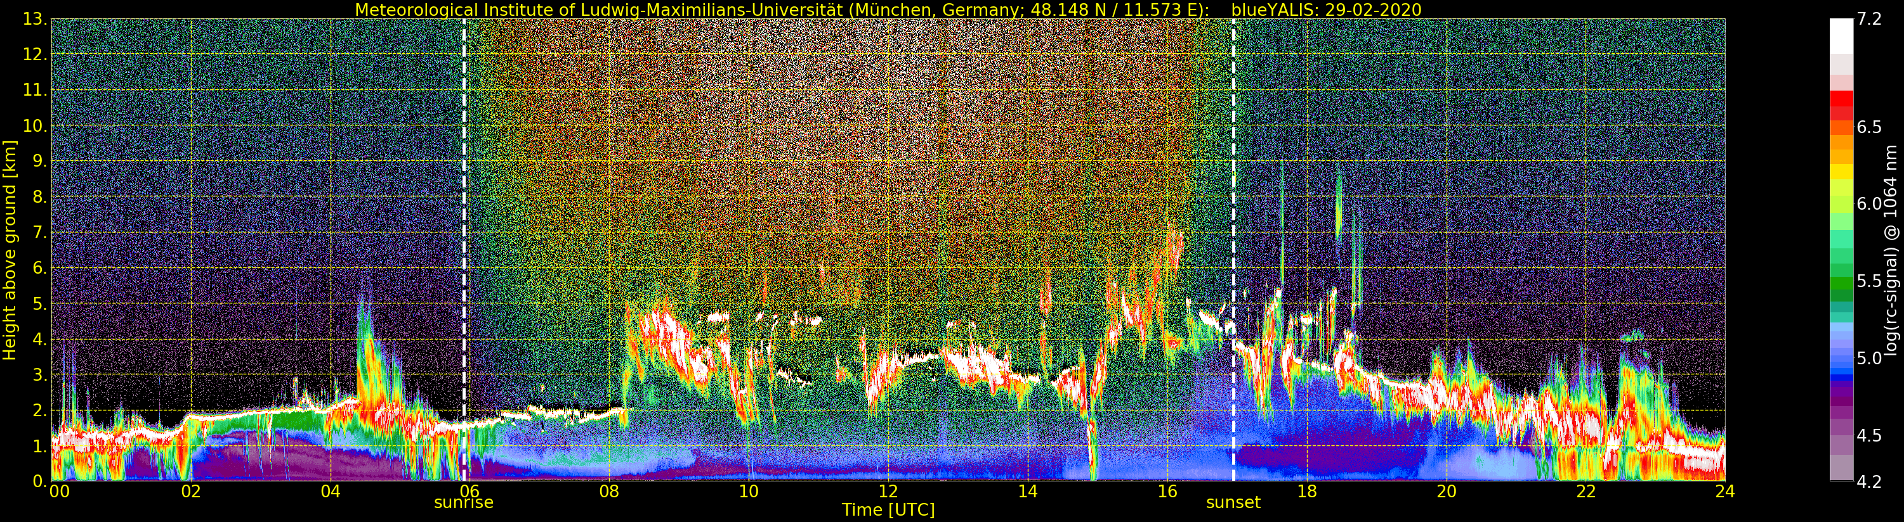Click the height axis tick '8.'
Image resolution: width=1904 pixels, height=522 pixels.
click(x=40, y=197)
